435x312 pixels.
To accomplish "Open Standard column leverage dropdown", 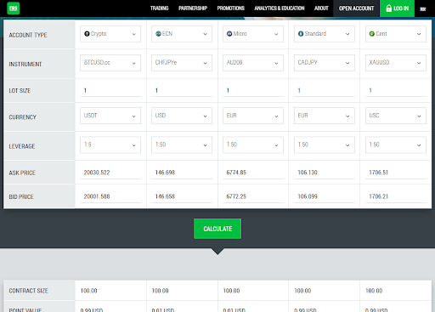I will [325, 145].
